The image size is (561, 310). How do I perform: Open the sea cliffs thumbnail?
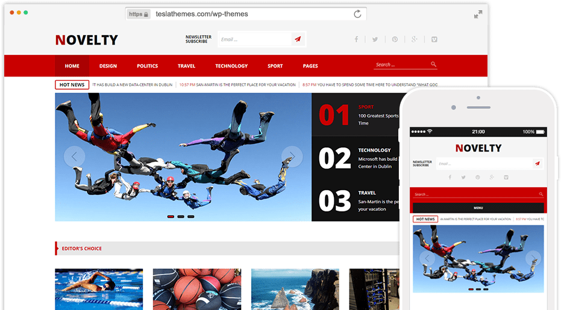(x=295, y=290)
